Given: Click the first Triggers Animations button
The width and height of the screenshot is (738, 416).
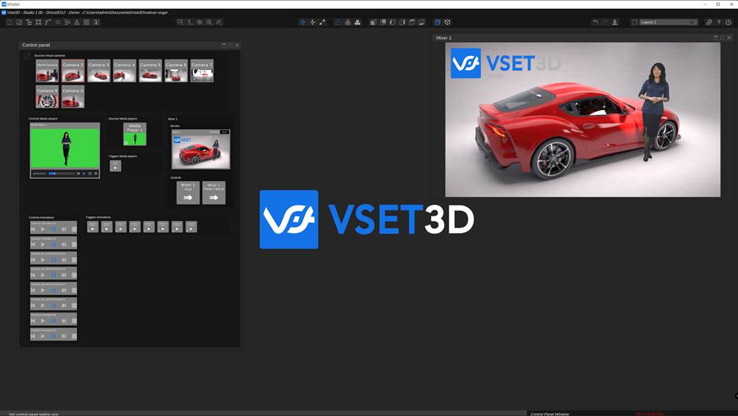Looking at the screenshot, I should (93, 227).
